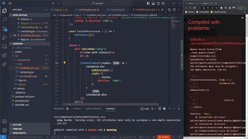Screen dimensions: 248x139
Task: Open editor More Actions ellipsis
Action: coord(179,10)
